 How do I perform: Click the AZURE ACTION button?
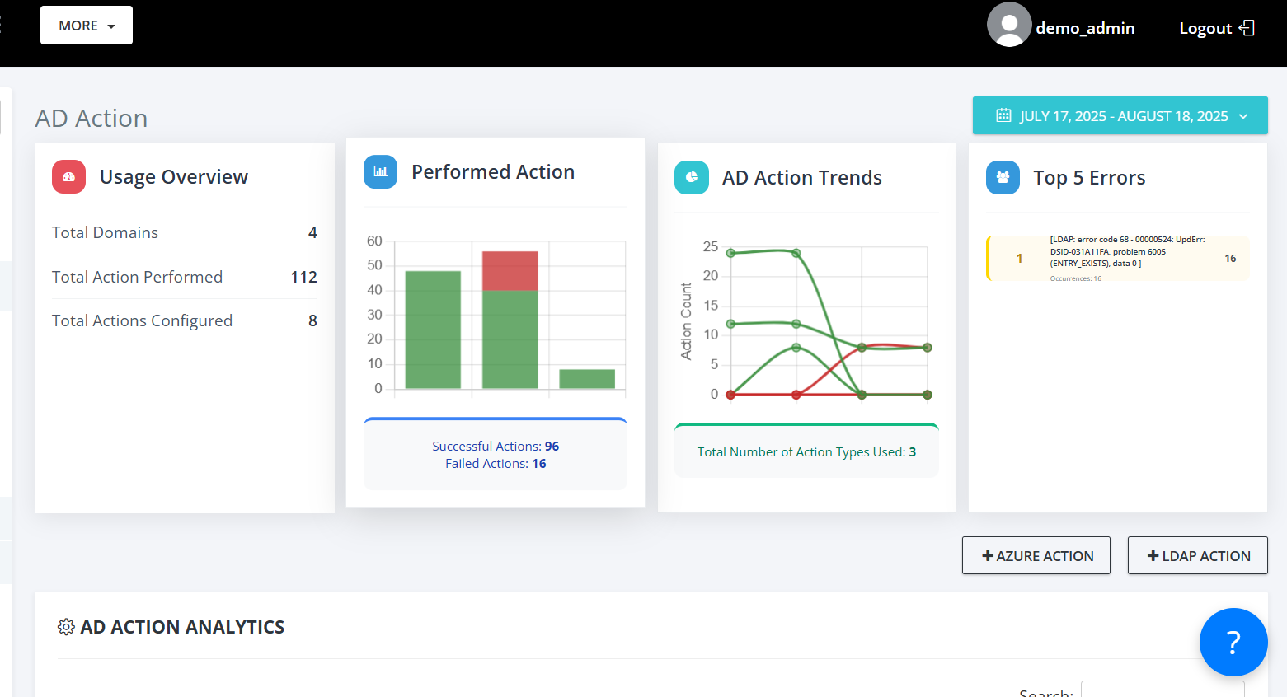point(1036,555)
